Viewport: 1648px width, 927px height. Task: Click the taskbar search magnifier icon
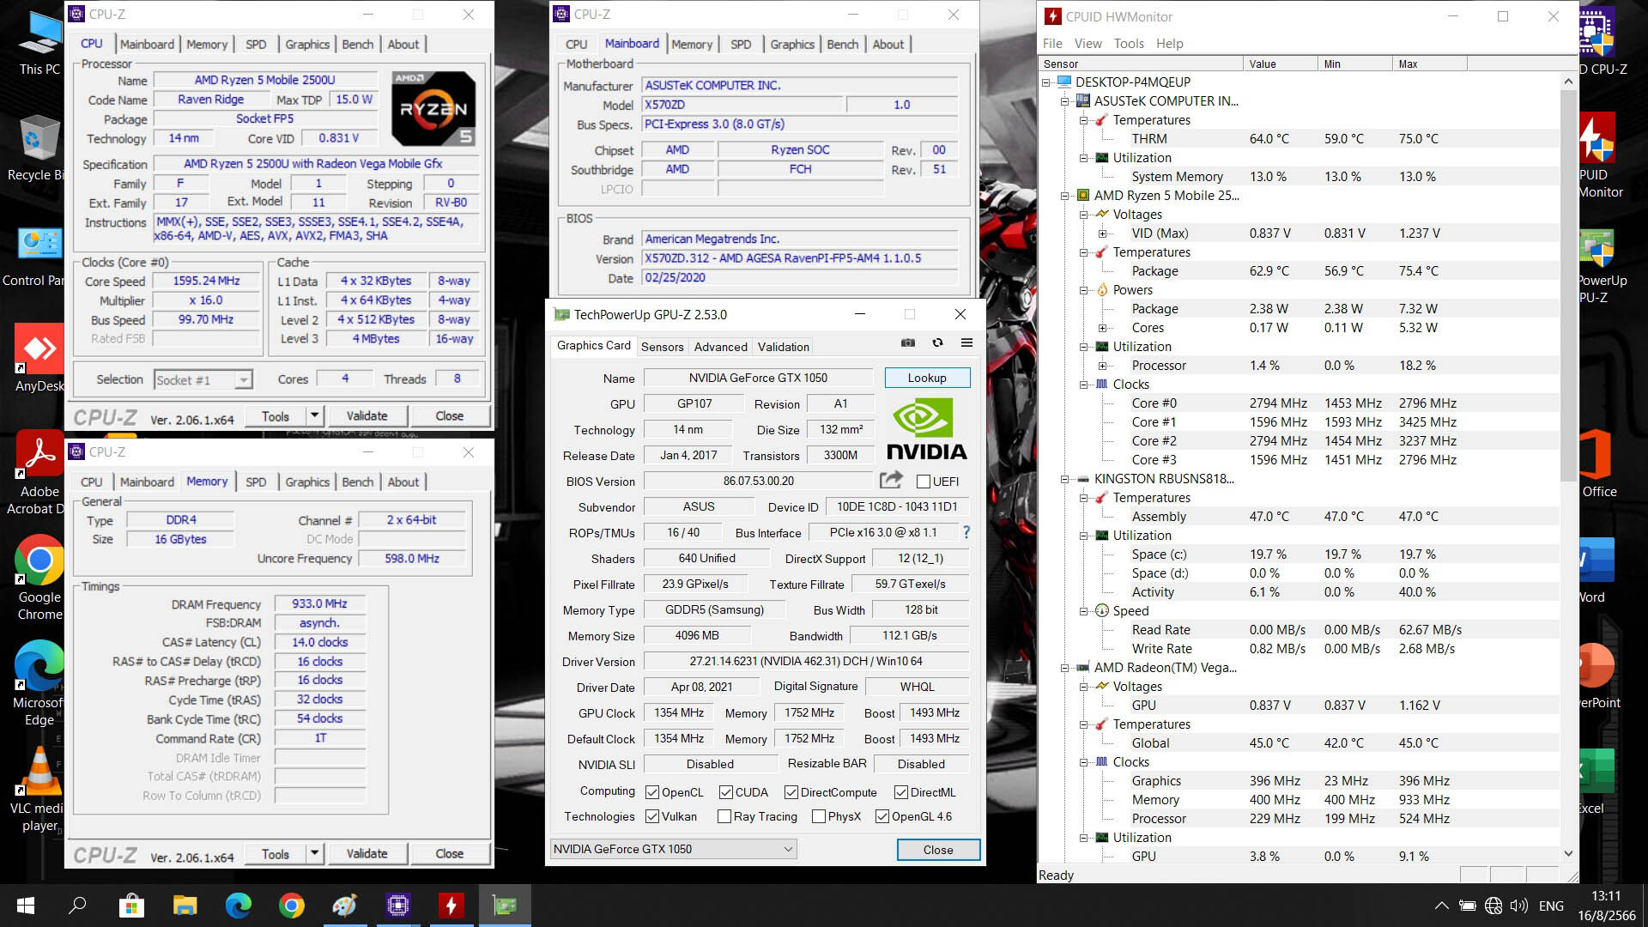pyautogui.click(x=77, y=906)
